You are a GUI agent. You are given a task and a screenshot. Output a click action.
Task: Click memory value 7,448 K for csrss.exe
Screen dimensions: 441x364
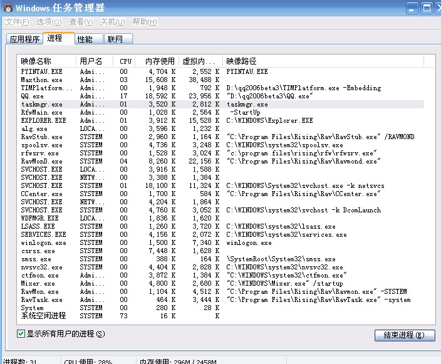coord(162,251)
